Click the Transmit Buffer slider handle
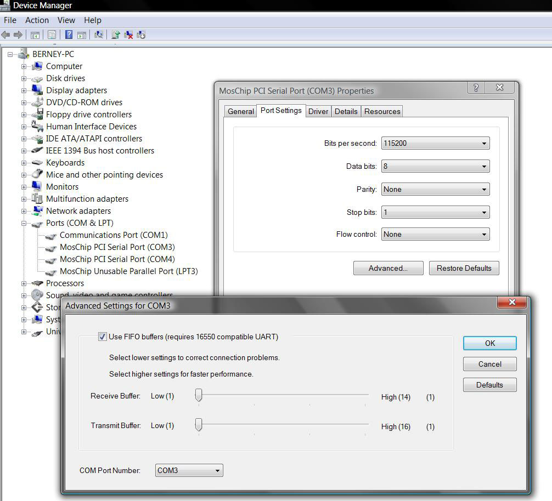Viewport: 552px width, 501px height. click(x=199, y=425)
